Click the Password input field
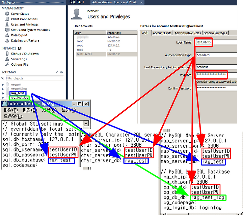 [x=216, y=75]
